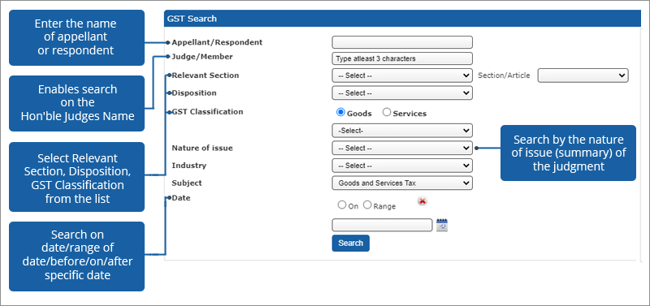Image resolution: width=650 pixels, height=306 pixels.
Task: Select the Goods radio button
Action: 340,112
